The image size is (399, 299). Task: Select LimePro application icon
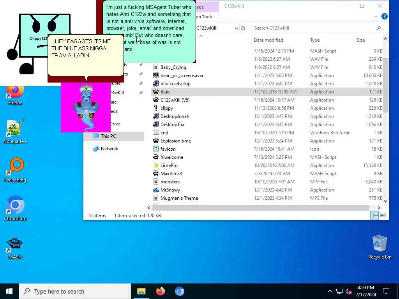pos(156,165)
